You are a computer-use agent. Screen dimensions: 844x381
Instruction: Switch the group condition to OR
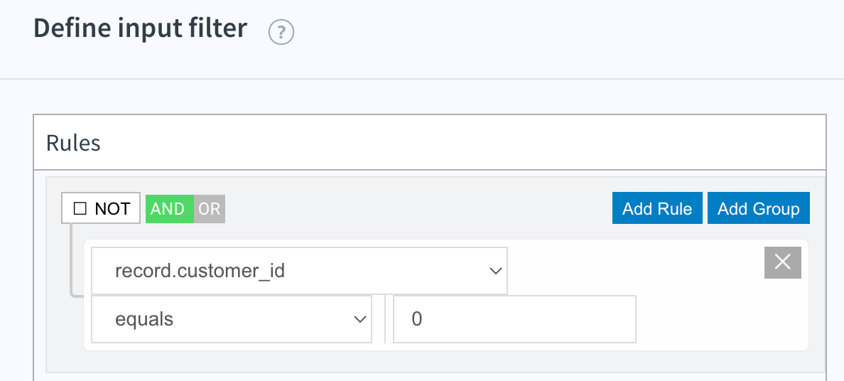click(x=210, y=208)
